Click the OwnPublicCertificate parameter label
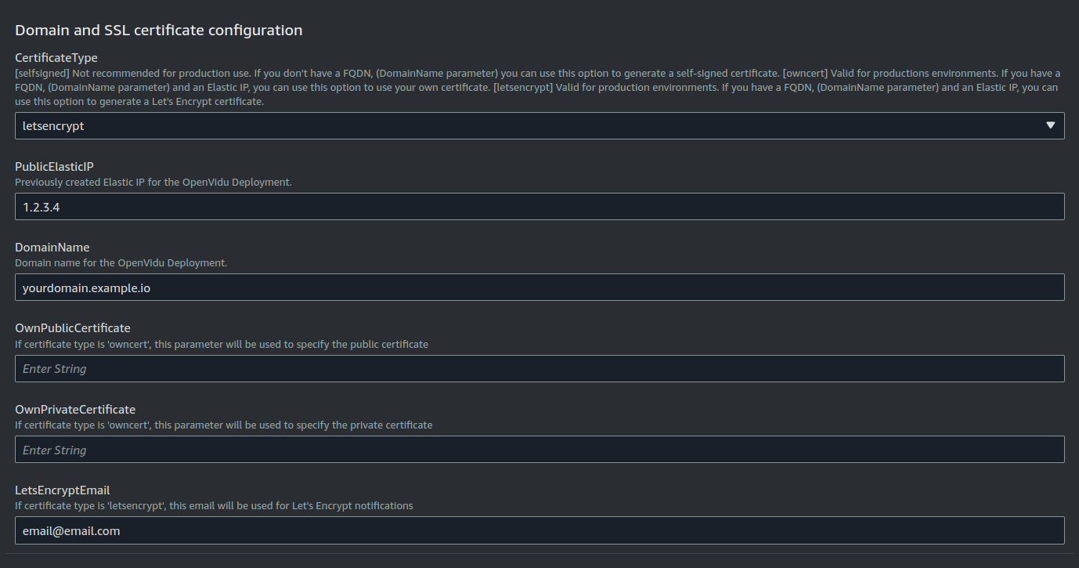Viewport: 1079px width, 568px height. (73, 328)
